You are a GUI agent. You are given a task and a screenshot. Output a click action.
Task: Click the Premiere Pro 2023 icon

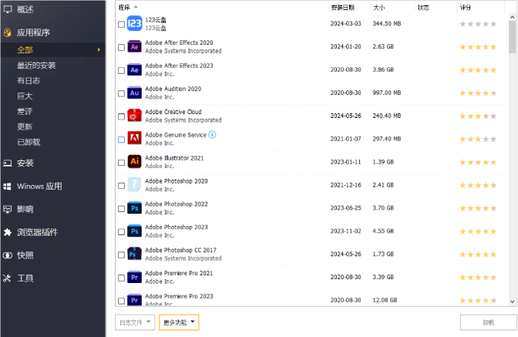[x=134, y=300]
